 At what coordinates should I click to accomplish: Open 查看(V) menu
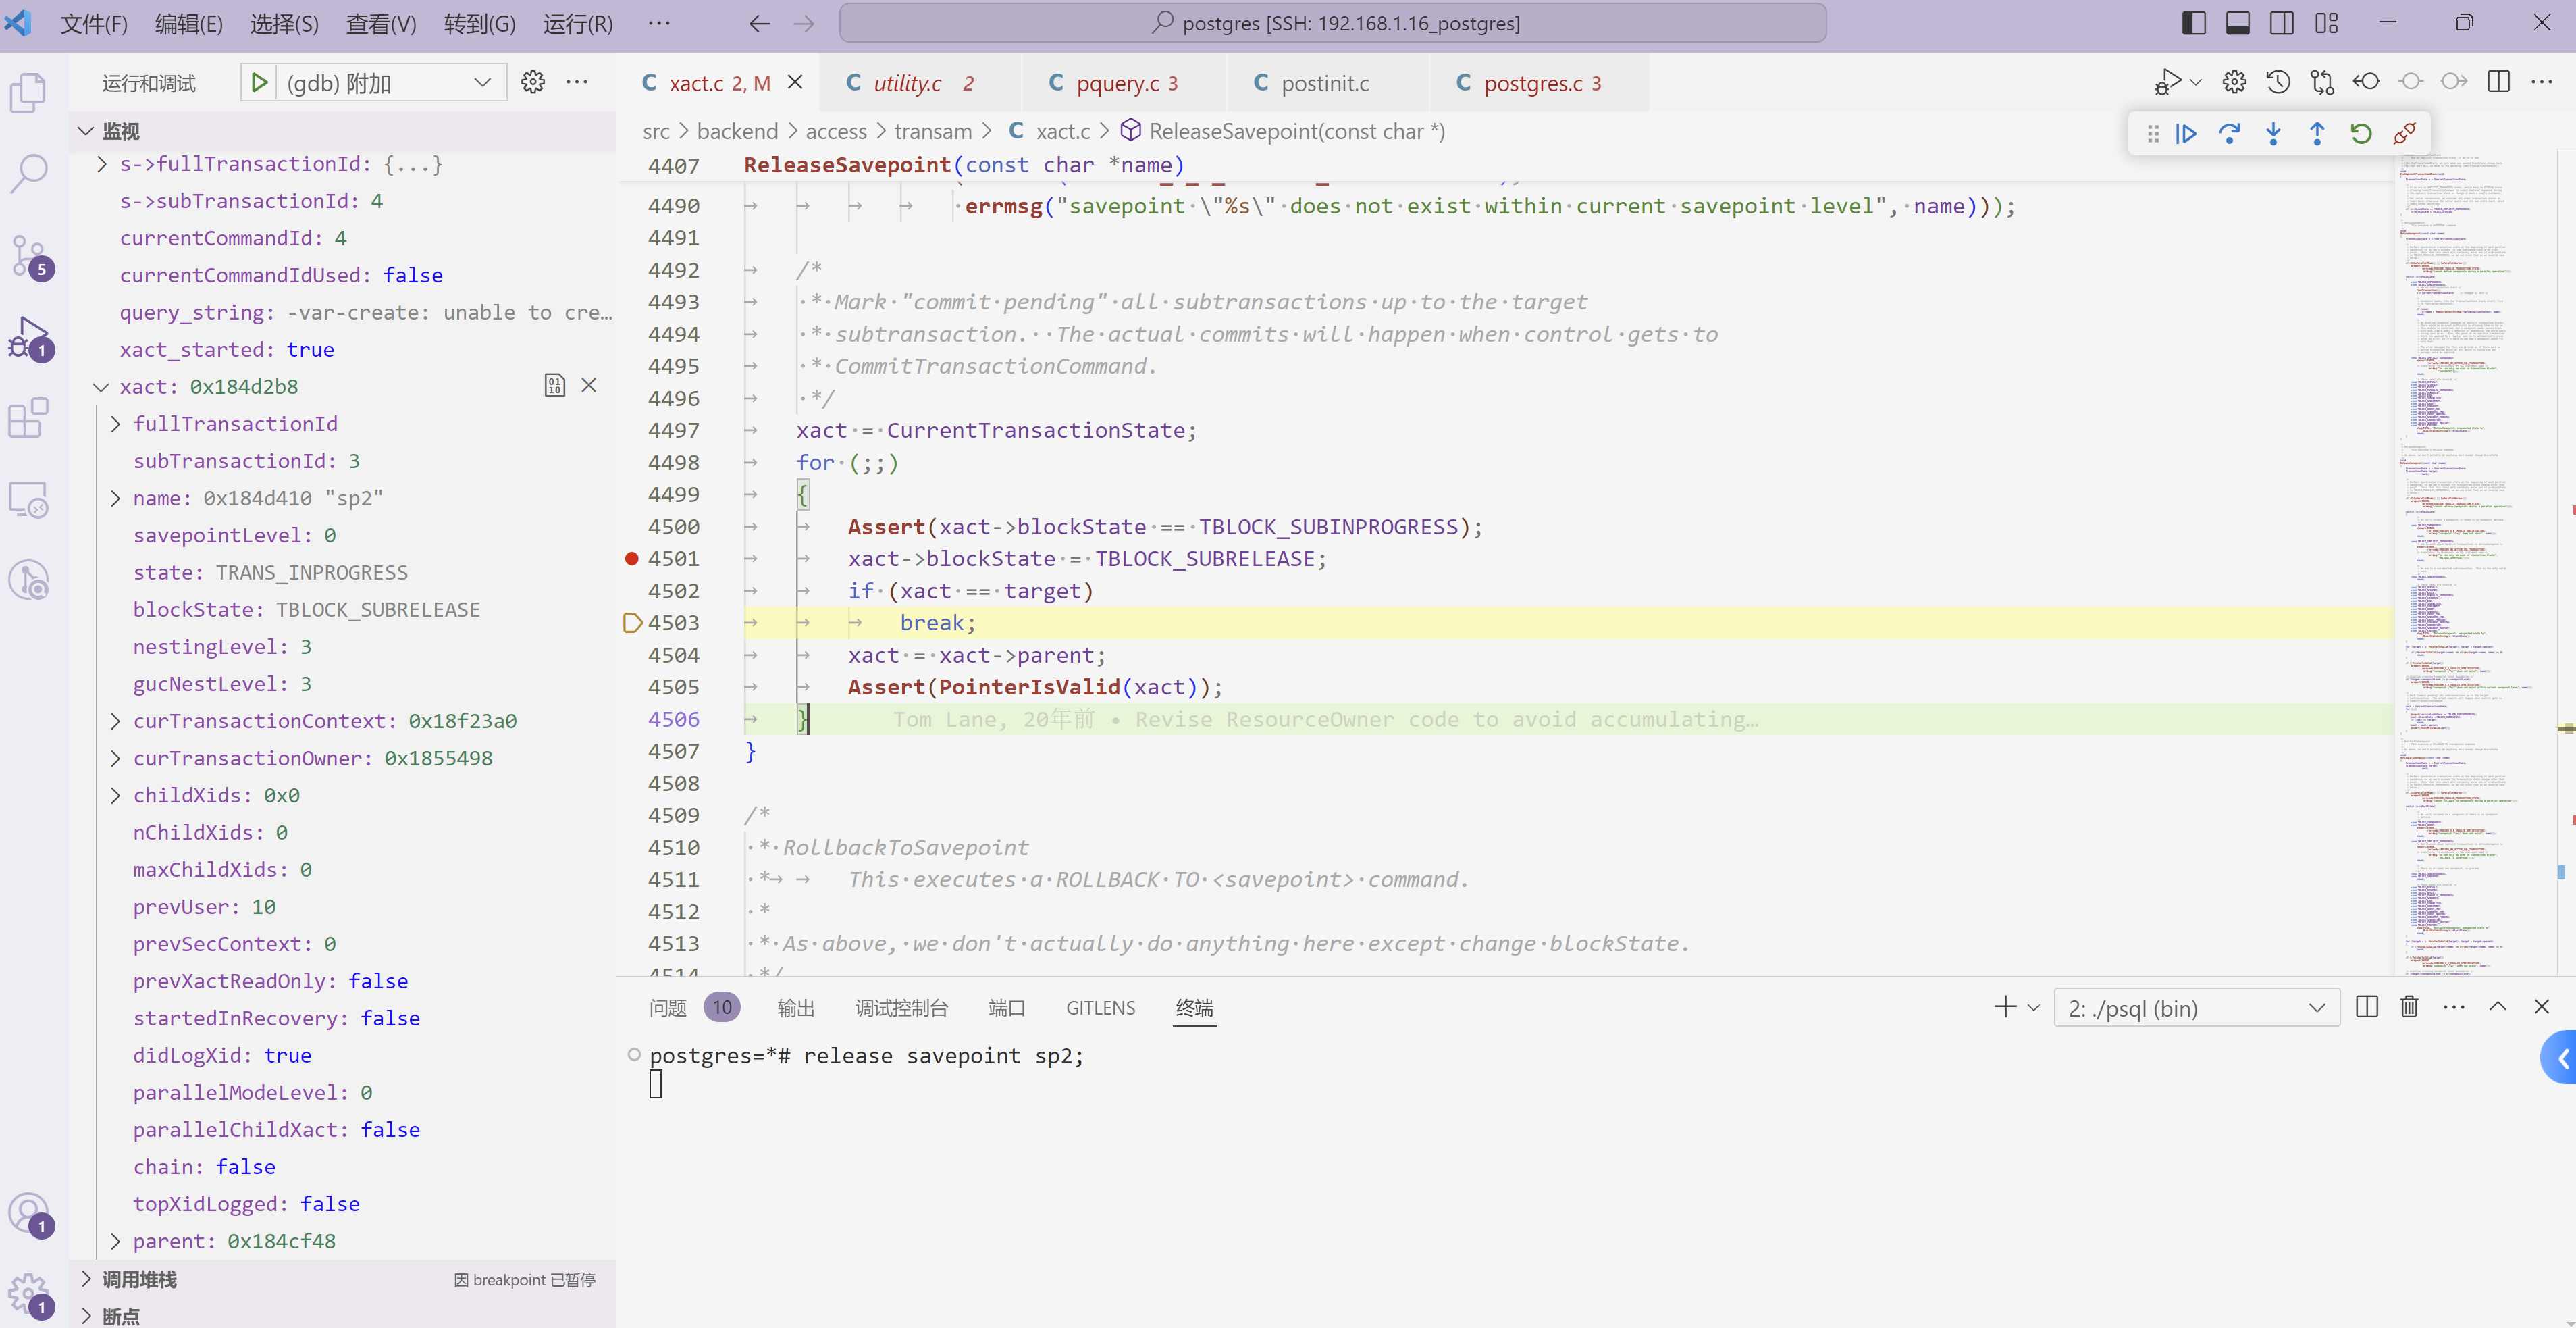(x=381, y=24)
